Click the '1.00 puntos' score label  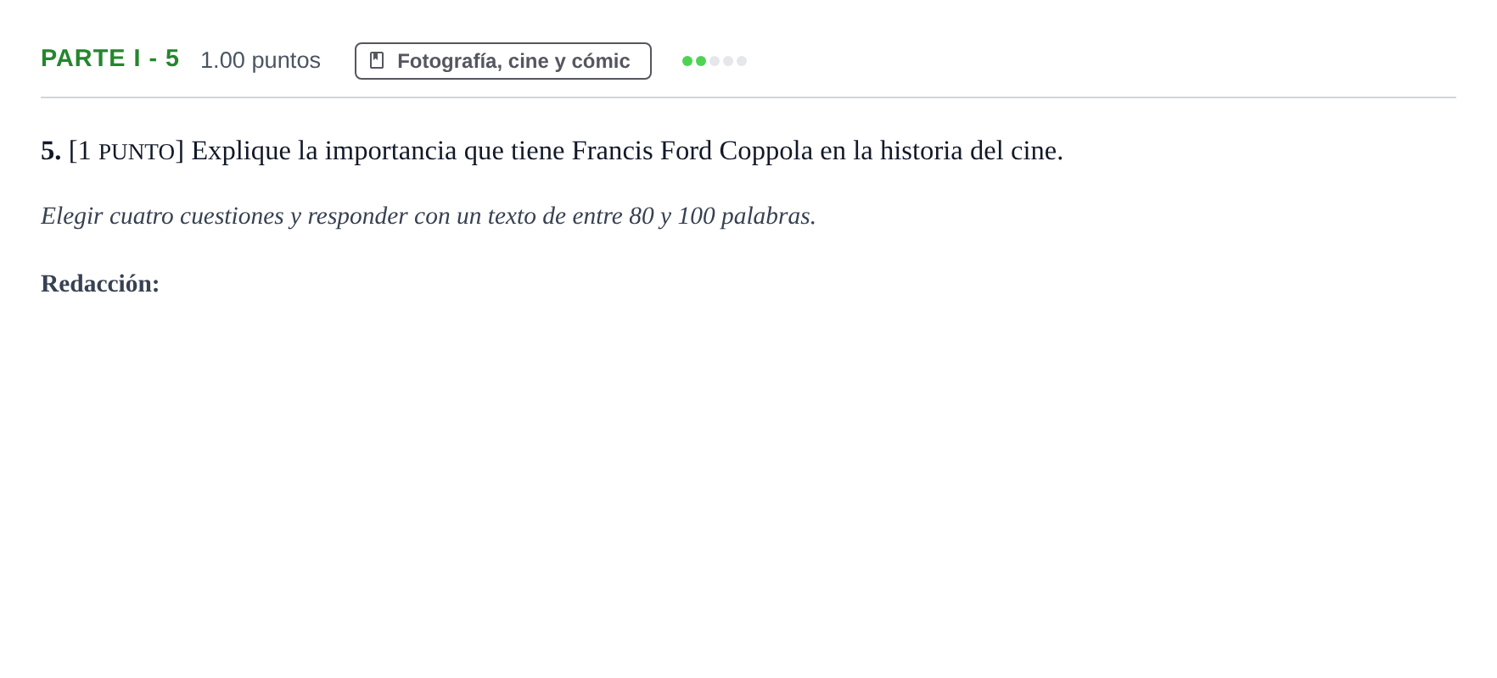click(x=261, y=60)
